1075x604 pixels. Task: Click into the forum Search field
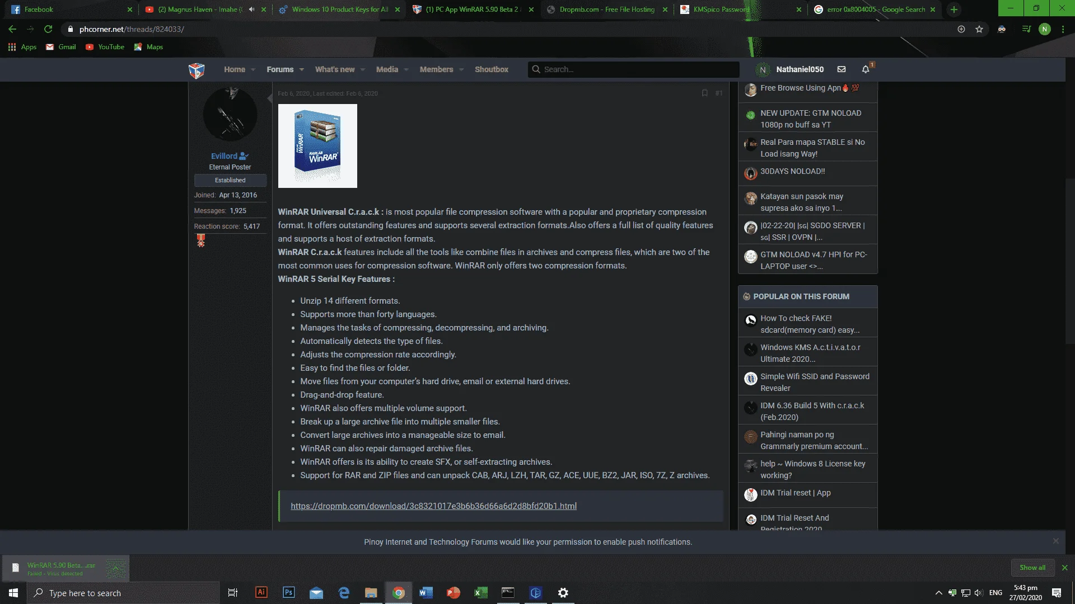pos(633,69)
